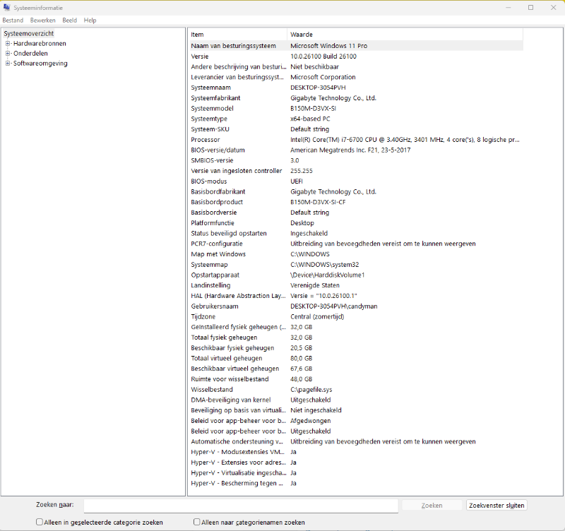Image resolution: width=565 pixels, height=531 pixels.
Task: Select the Systeemfabrikant row
Action: pos(356,98)
